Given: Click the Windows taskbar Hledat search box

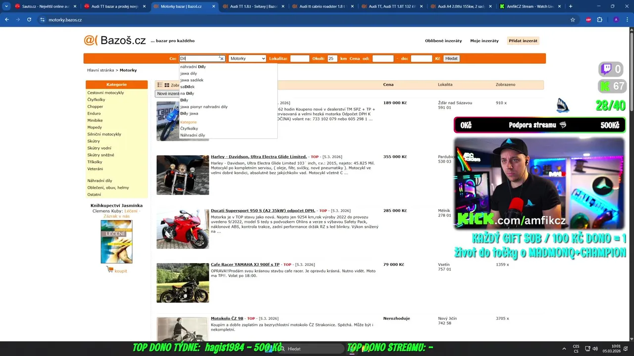Looking at the screenshot, I should [x=311, y=349].
